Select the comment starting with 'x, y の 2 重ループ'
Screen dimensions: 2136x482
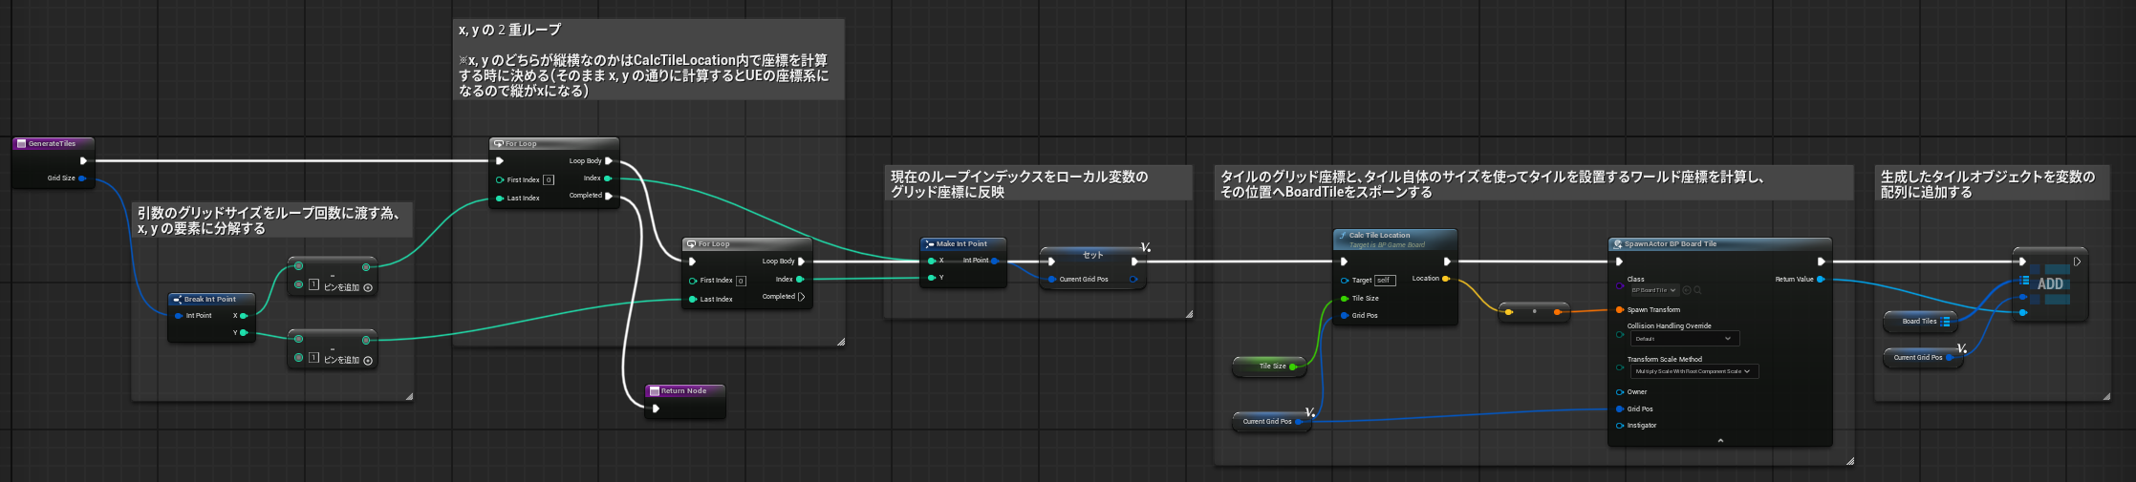click(x=648, y=60)
